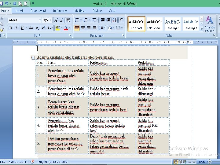This screenshot has width=220, height=165.
Task: Apply the Heading 1 style
Action: (172, 24)
